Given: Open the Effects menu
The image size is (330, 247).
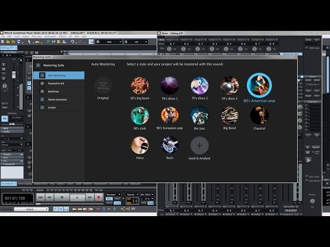Looking at the screenshot, I should coord(63,36).
